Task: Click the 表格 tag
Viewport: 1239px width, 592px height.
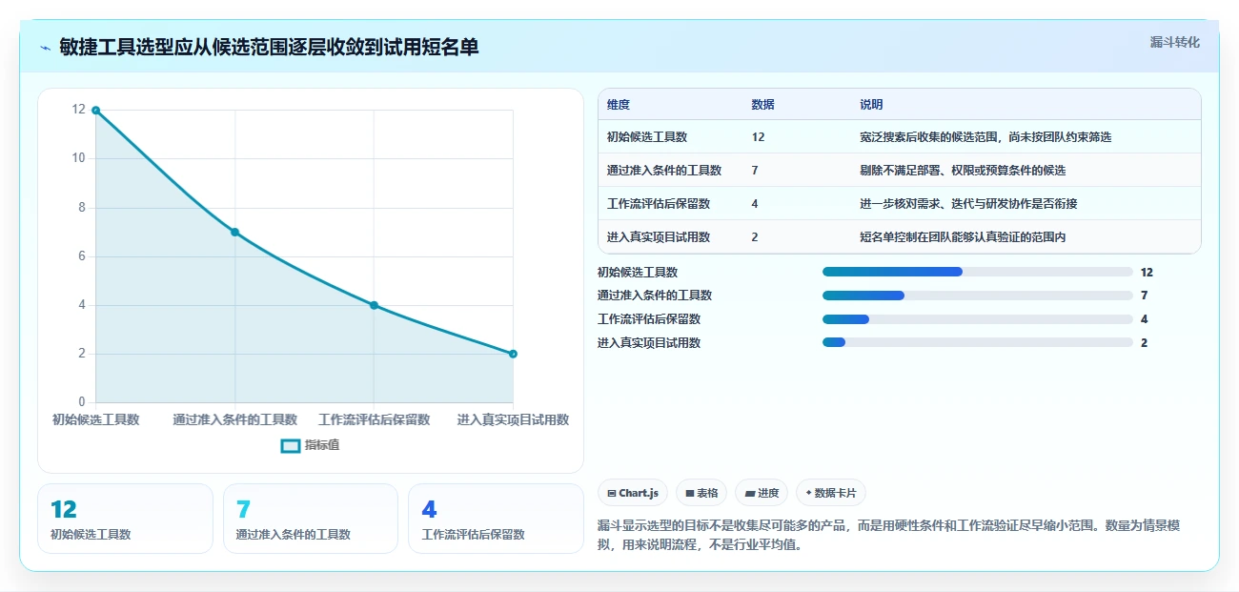Action: coord(701,493)
